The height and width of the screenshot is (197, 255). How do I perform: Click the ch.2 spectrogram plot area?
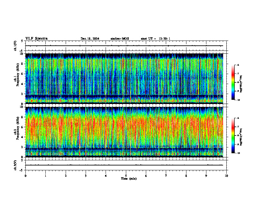tap(124, 132)
